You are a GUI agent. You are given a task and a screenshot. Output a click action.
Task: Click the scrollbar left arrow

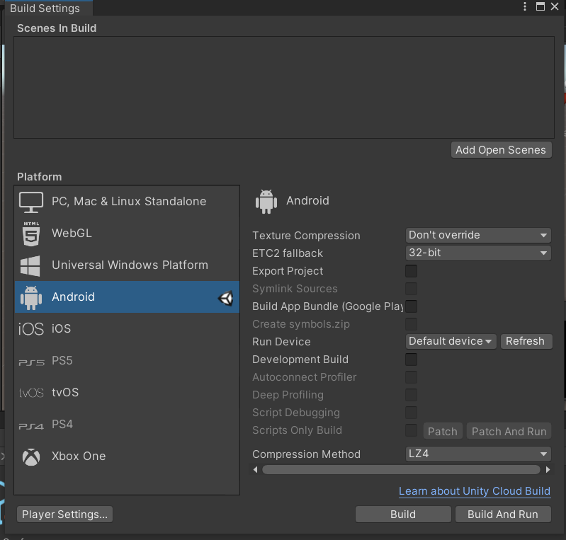point(256,470)
